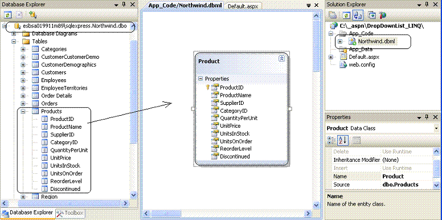Toggle auto-hide pin on Properties panel

427,117
